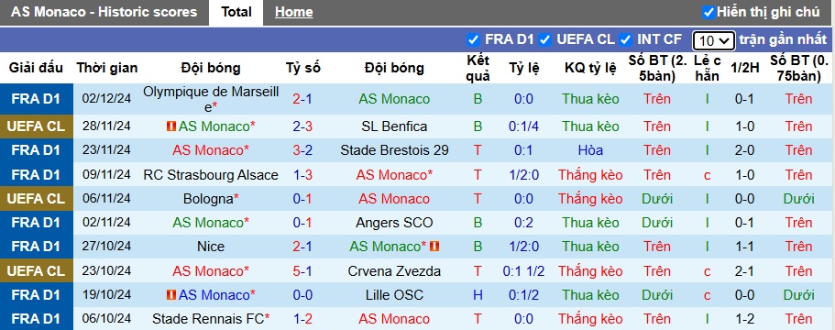Open Stade Brestois 29 team page
The width and height of the screenshot is (835, 330).
394,150
